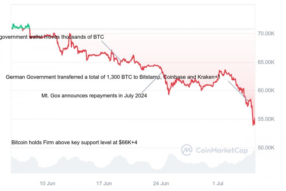Image resolution: width=286 pixels, height=191 pixels.
Task: Click the CoinMarketCap logo icon
Action: [187, 150]
